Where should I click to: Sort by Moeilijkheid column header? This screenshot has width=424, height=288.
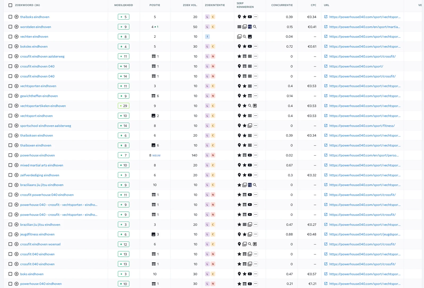(x=123, y=5)
